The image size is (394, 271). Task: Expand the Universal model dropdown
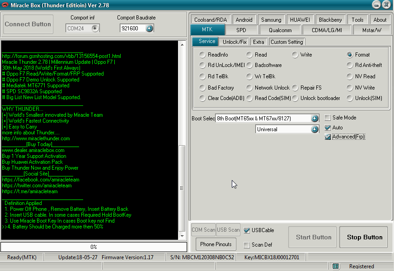point(314,129)
